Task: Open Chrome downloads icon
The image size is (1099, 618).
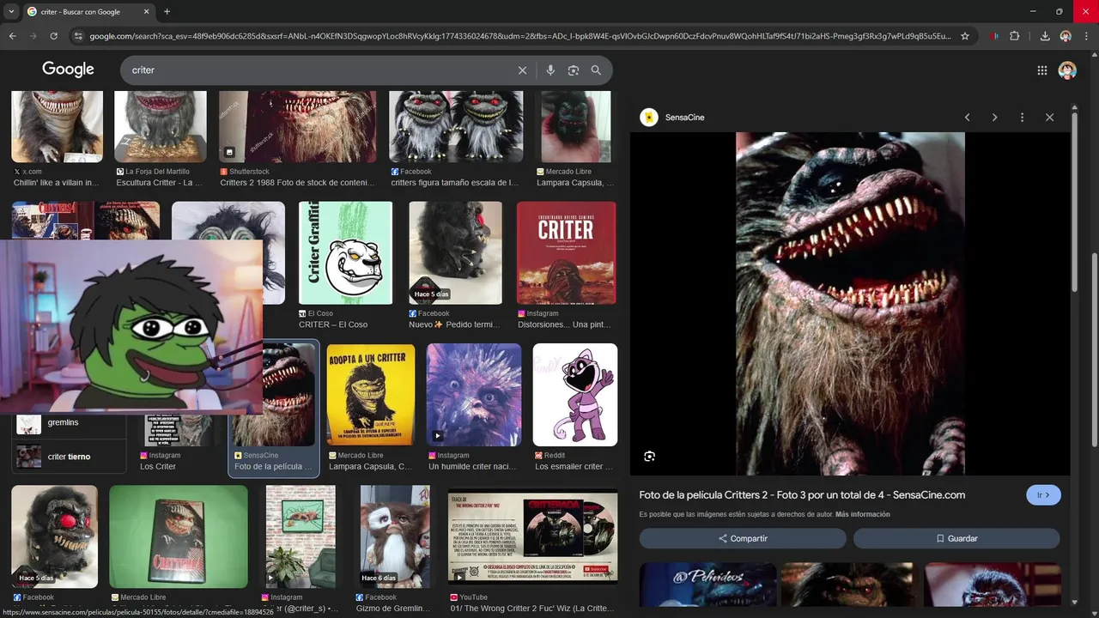Action: [x=1045, y=36]
